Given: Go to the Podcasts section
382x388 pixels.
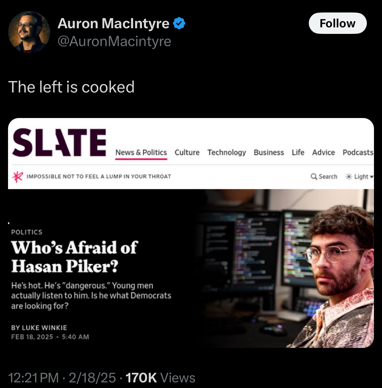Looking at the screenshot, I should tap(358, 153).
